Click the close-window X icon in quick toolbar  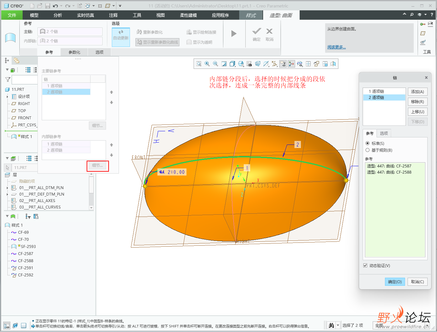[100, 6]
